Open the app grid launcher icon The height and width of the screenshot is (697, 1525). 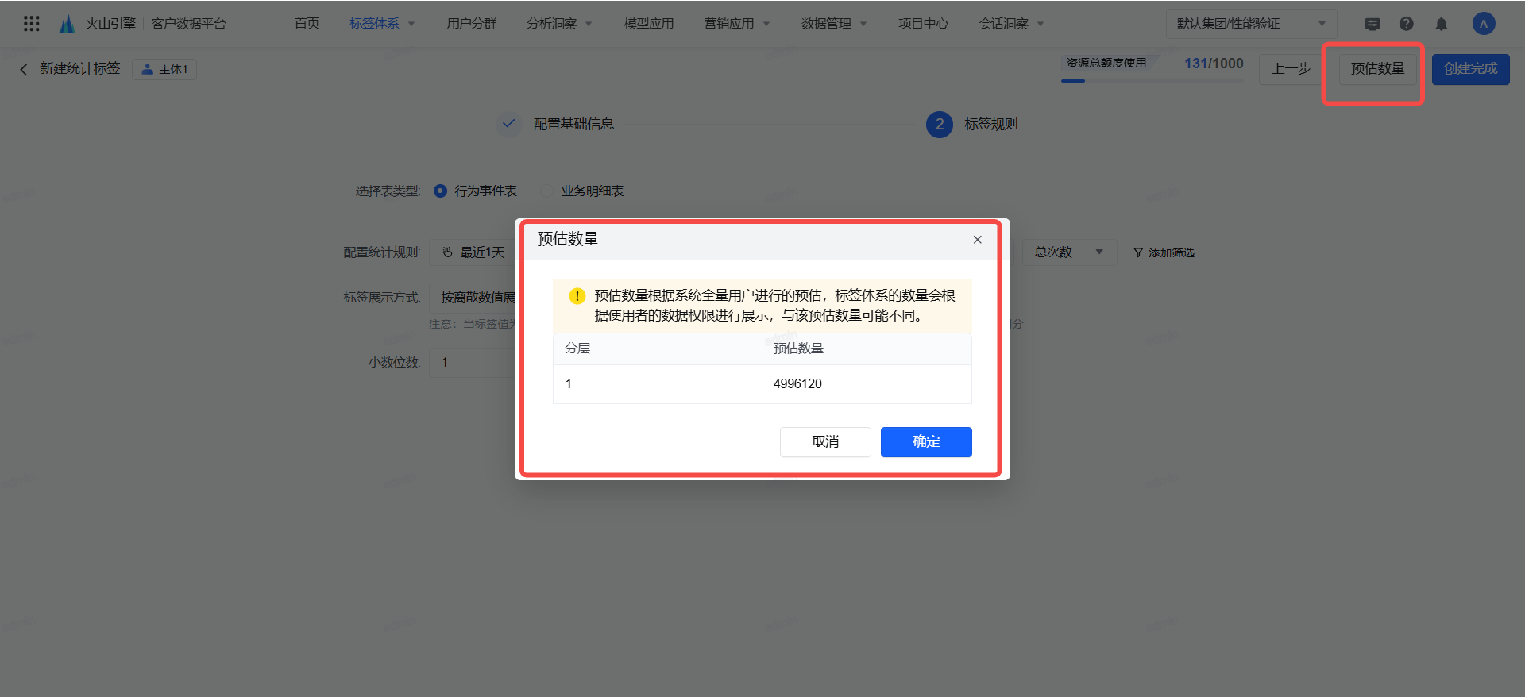point(32,24)
